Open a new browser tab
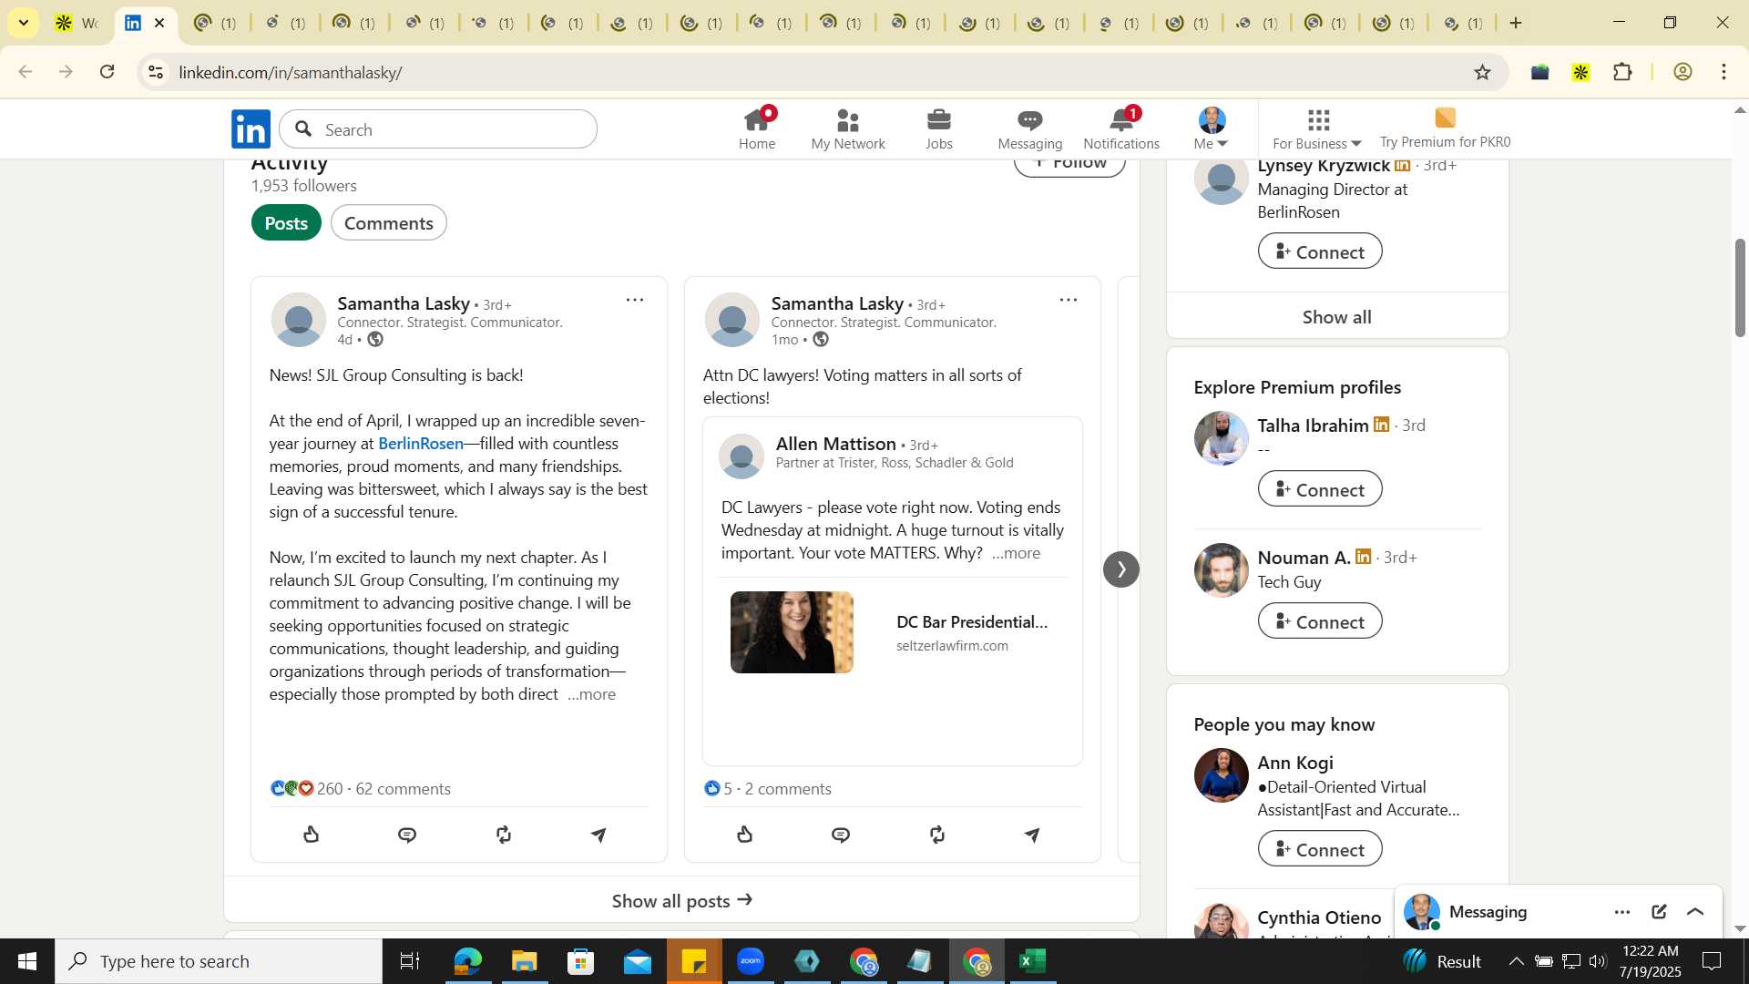 click(x=1516, y=23)
